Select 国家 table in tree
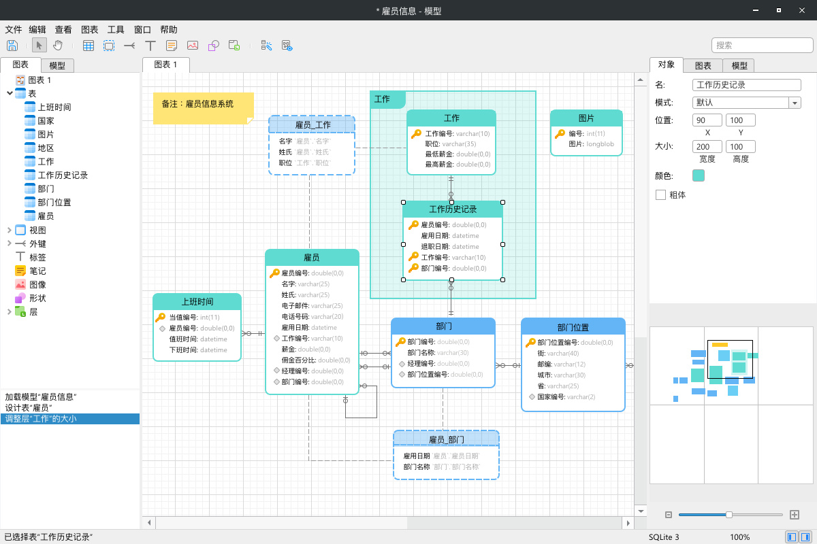 46,120
